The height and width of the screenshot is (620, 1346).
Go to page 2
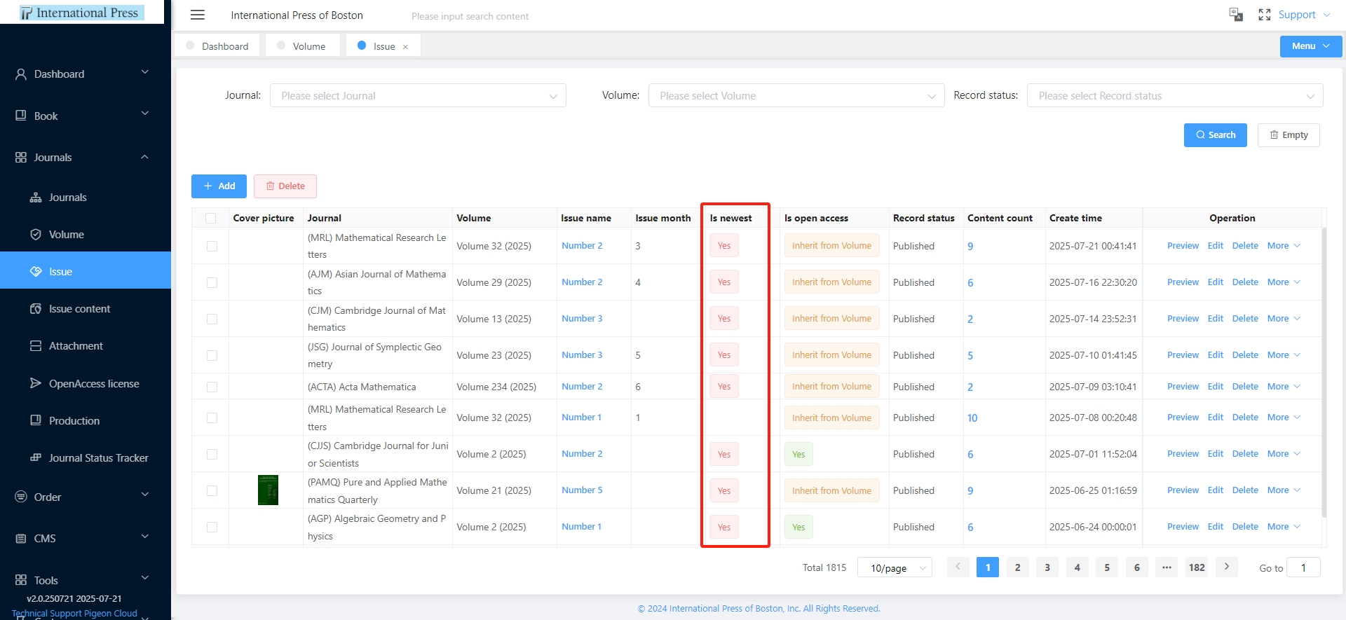1018,567
